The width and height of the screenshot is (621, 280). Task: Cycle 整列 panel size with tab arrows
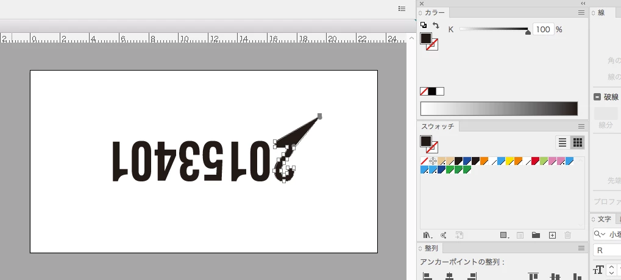[421, 248]
